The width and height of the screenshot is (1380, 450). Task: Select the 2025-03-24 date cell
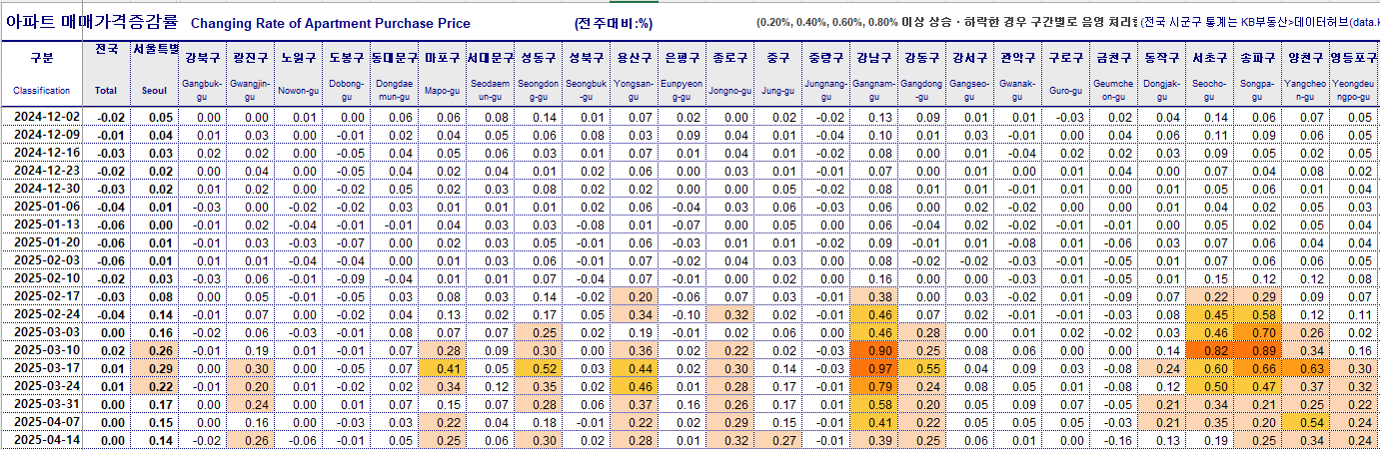coord(42,386)
